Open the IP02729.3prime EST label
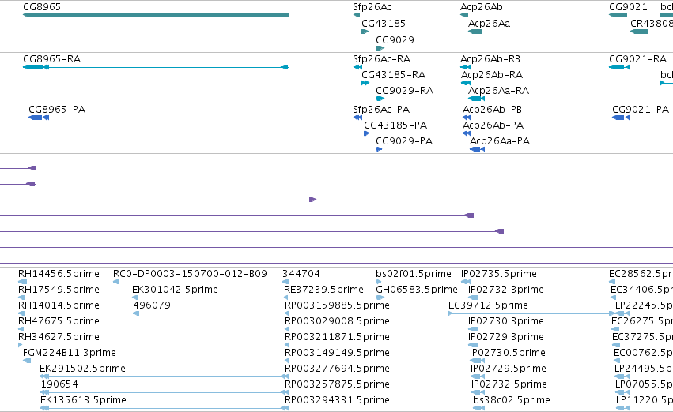 click(x=506, y=337)
